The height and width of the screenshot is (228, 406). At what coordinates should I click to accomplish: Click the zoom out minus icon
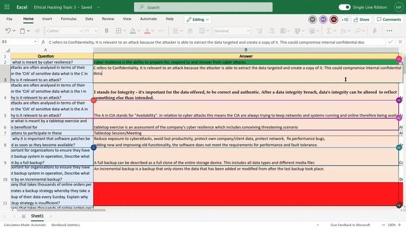point(383,225)
